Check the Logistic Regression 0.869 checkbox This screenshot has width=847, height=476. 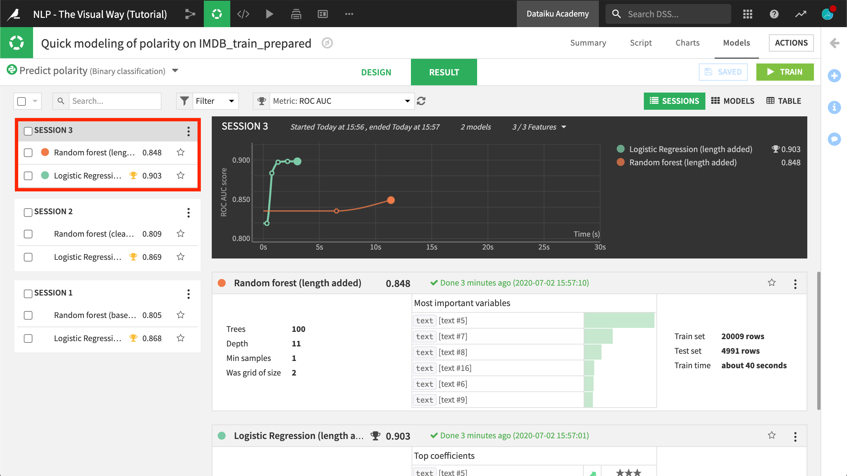click(28, 257)
